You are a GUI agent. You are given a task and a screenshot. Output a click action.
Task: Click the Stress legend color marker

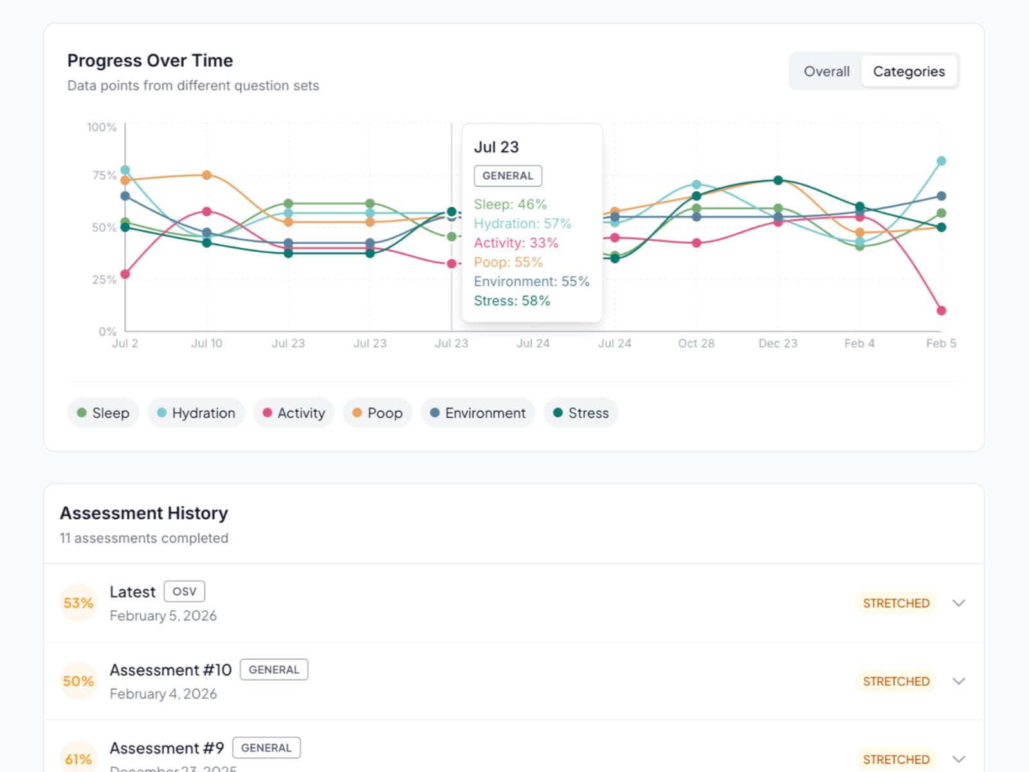558,412
